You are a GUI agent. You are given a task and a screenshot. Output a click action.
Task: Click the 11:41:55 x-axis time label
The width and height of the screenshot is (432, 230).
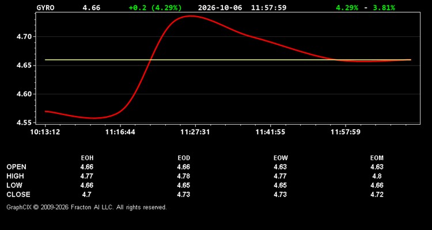pyautogui.click(x=270, y=132)
